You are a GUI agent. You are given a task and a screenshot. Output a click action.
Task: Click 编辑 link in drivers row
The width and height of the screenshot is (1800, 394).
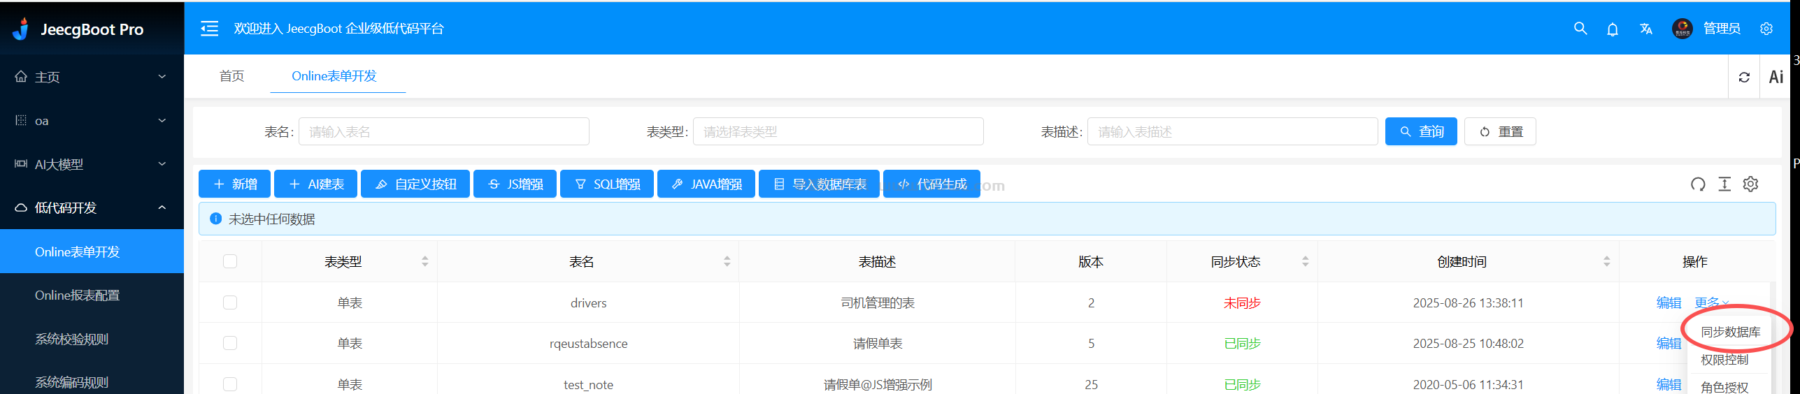(x=1669, y=302)
